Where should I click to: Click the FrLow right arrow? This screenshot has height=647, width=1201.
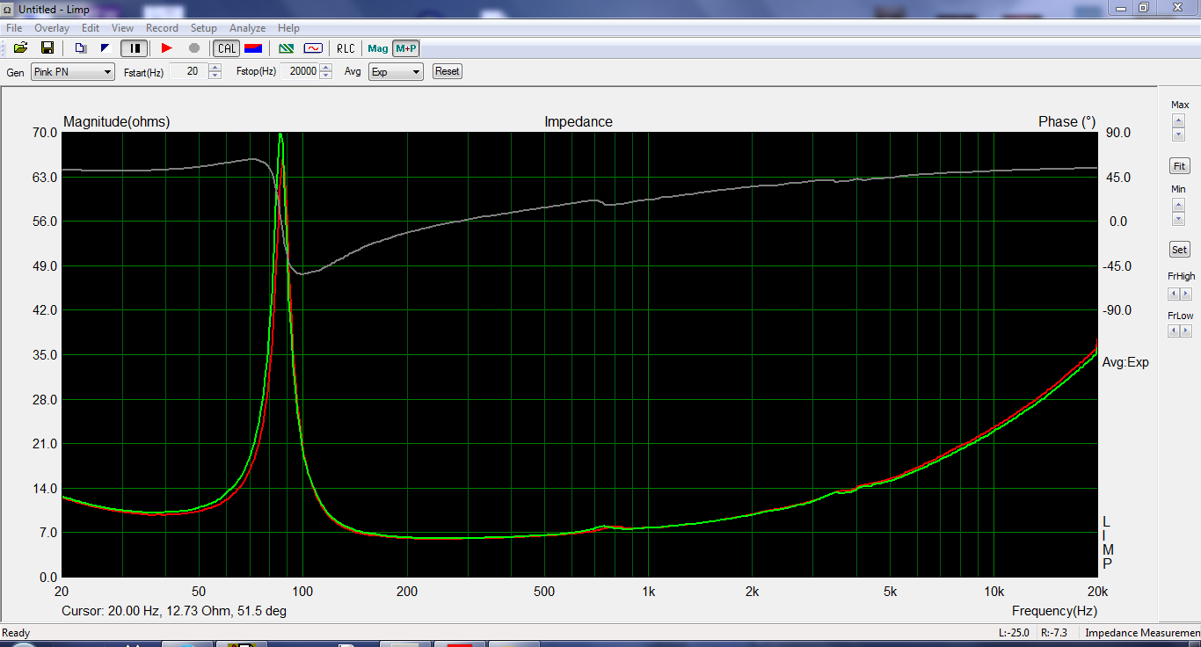coord(1186,331)
